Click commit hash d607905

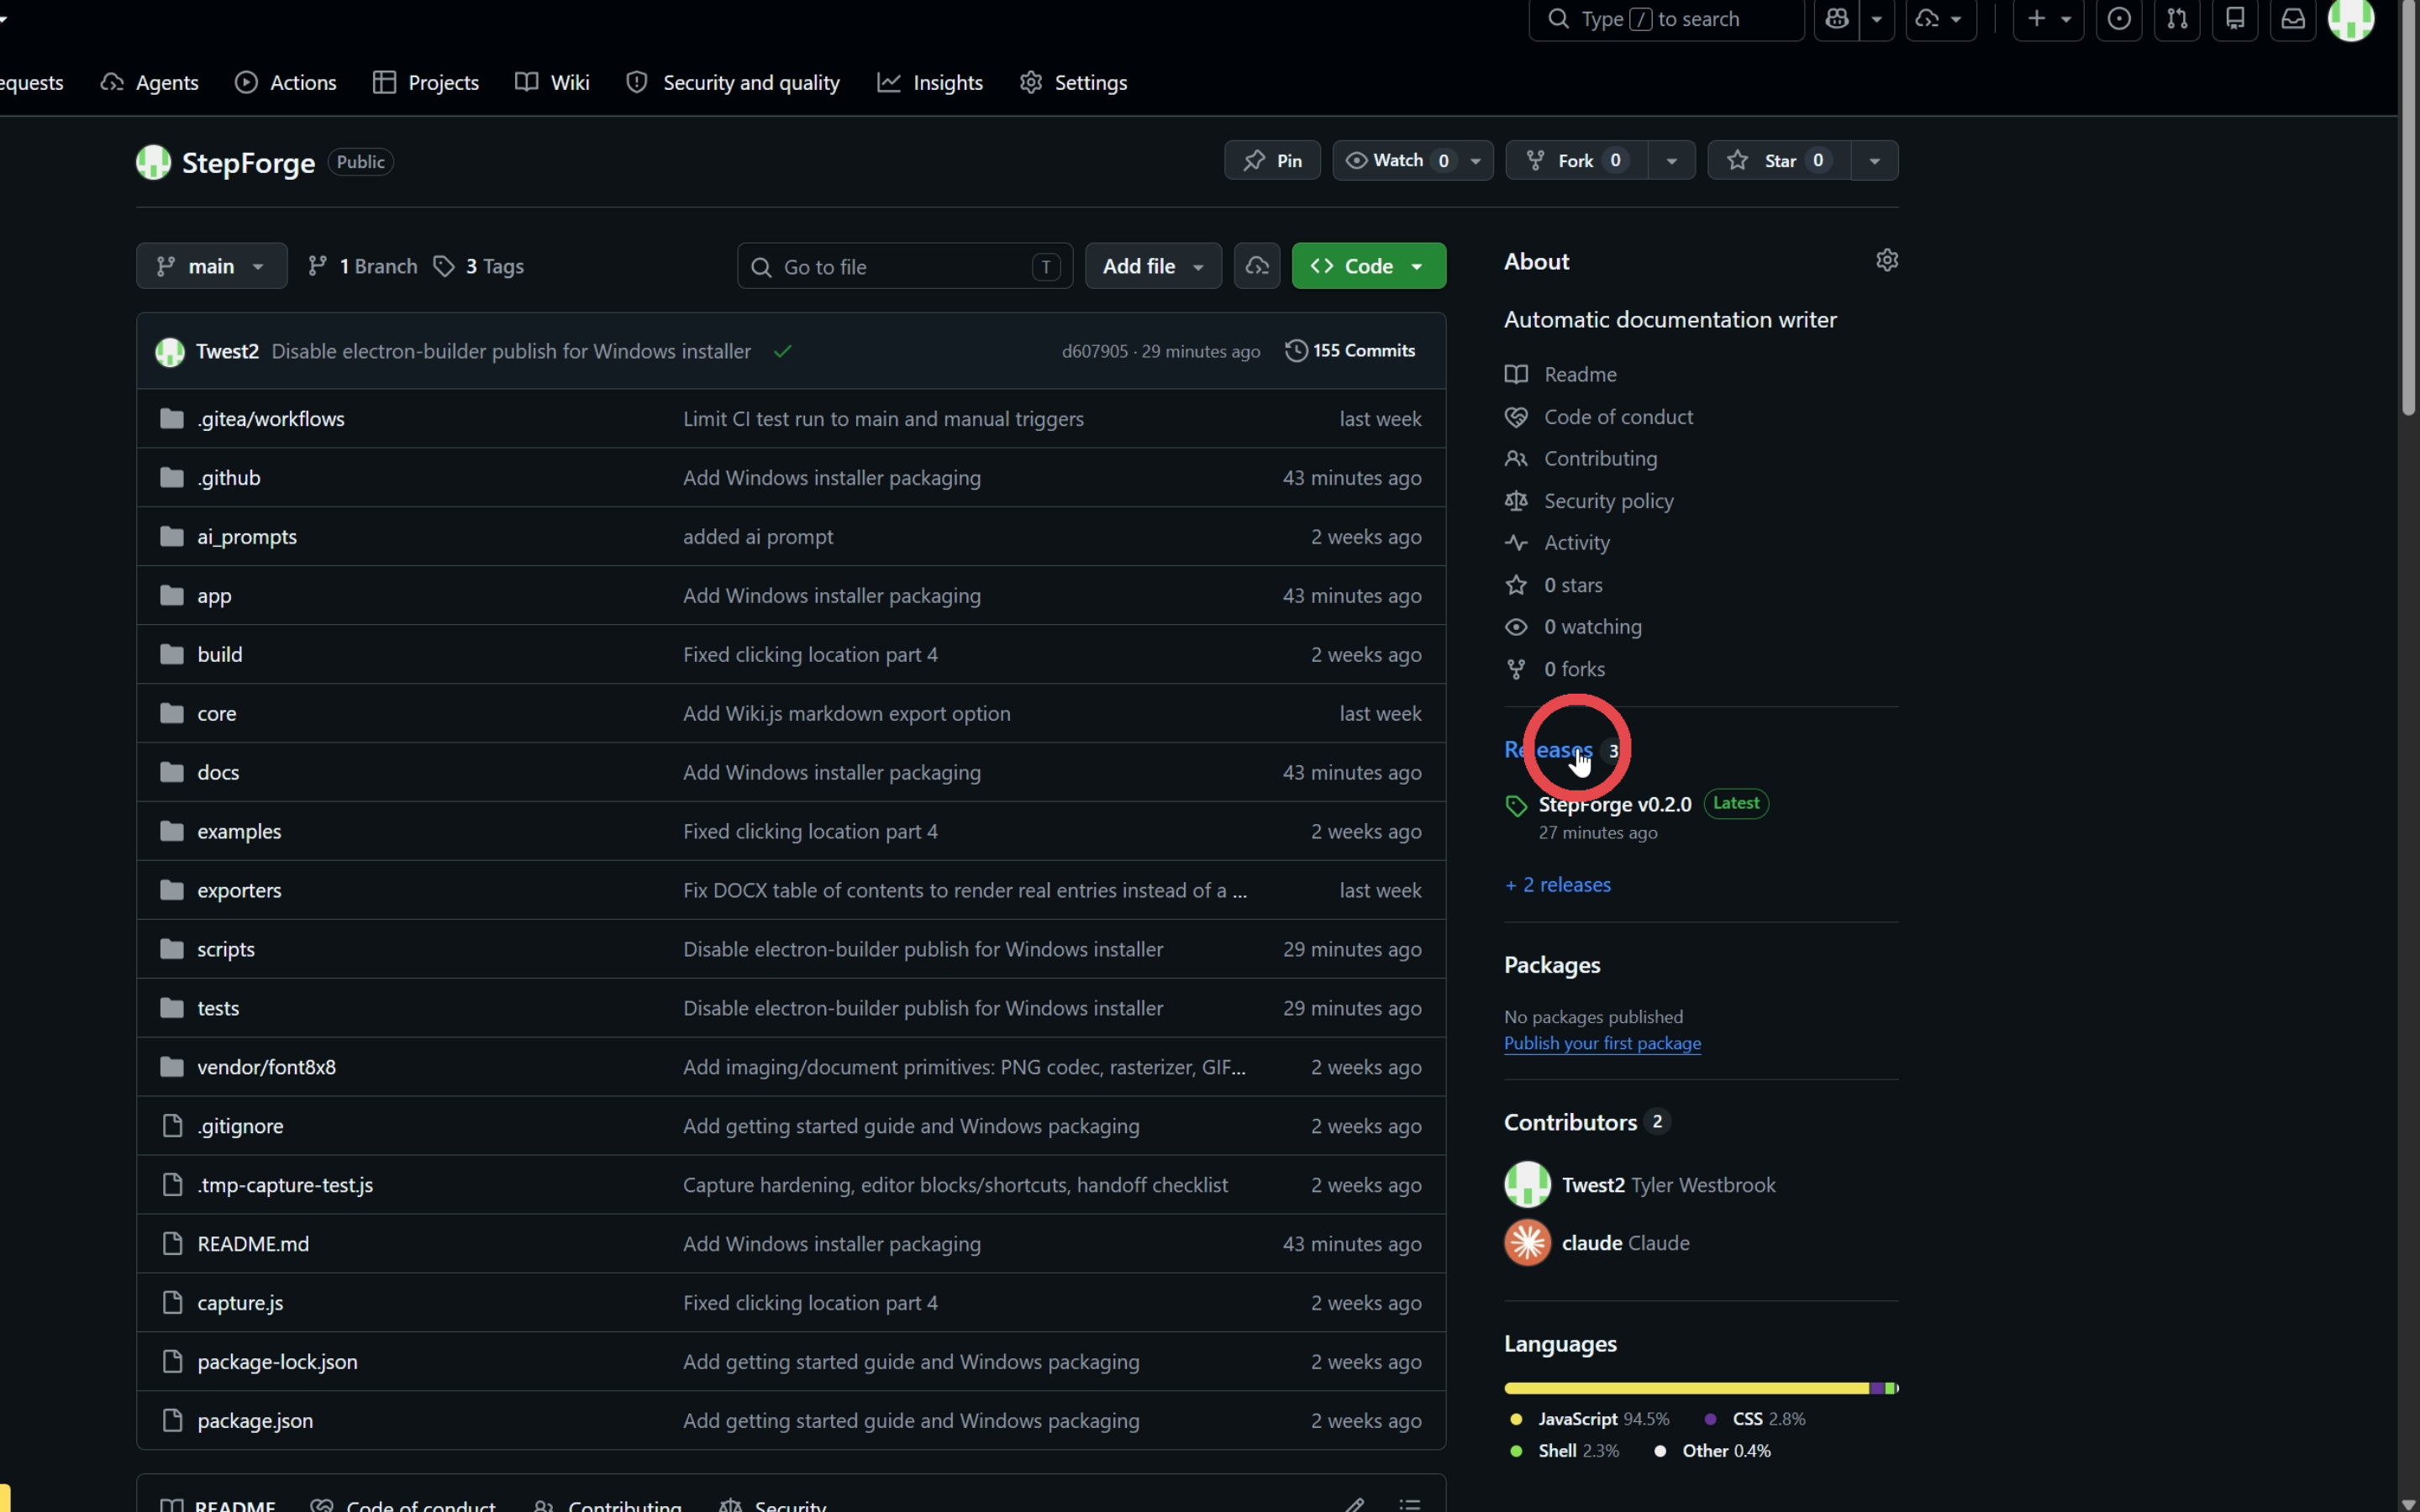[x=1094, y=352]
